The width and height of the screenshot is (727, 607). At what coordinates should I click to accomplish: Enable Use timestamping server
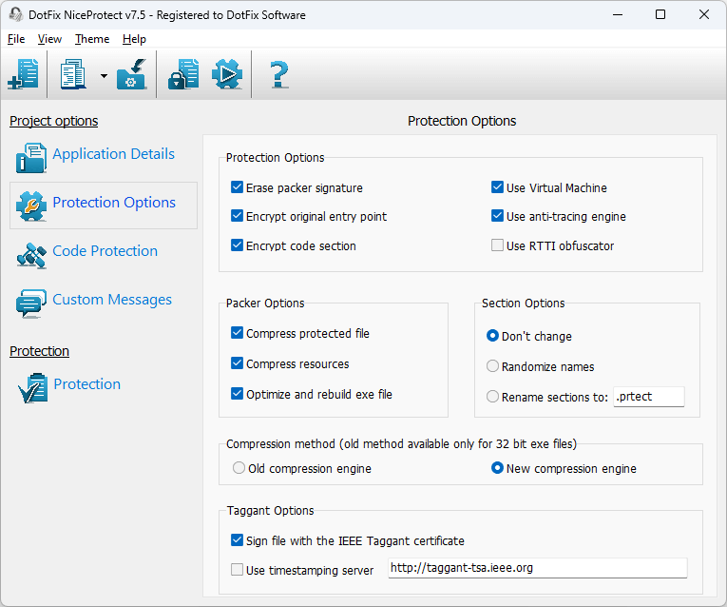pyautogui.click(x=237, y=570)
